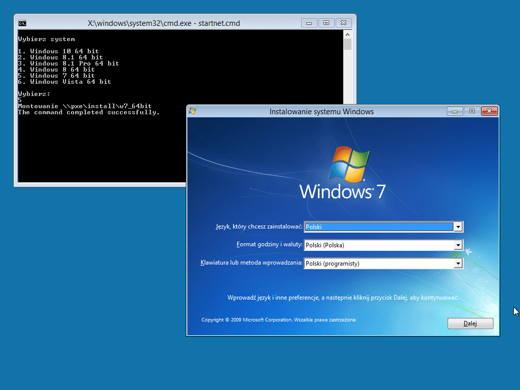Click the 'Windows 8.1 64 bit' line in cmd
Viewport: 520px width, 390px height.
[x=60, y=57]
